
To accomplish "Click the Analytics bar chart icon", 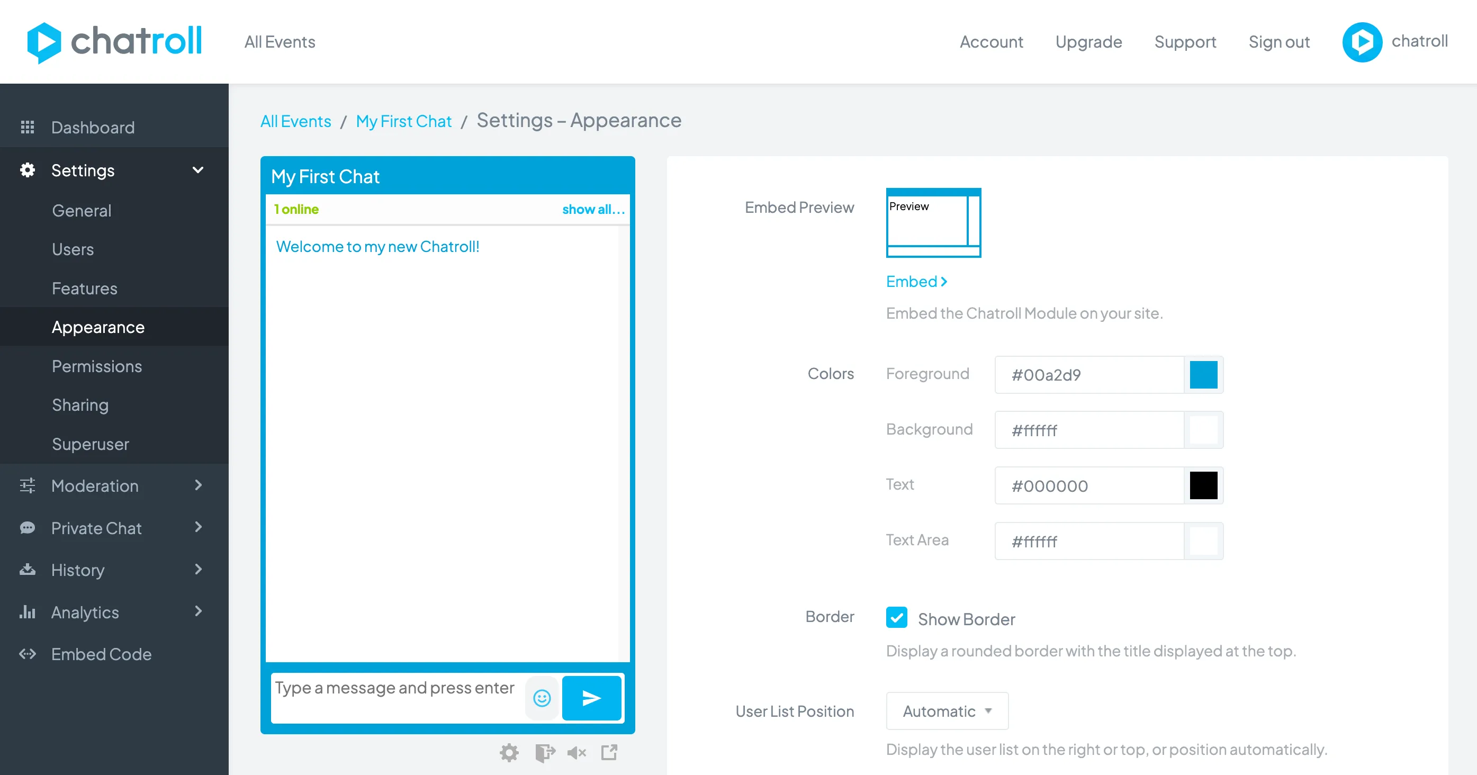I will click(x=28, y=612).
